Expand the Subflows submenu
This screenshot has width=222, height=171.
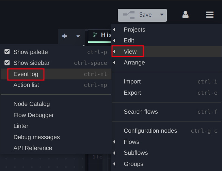point(136,153)
